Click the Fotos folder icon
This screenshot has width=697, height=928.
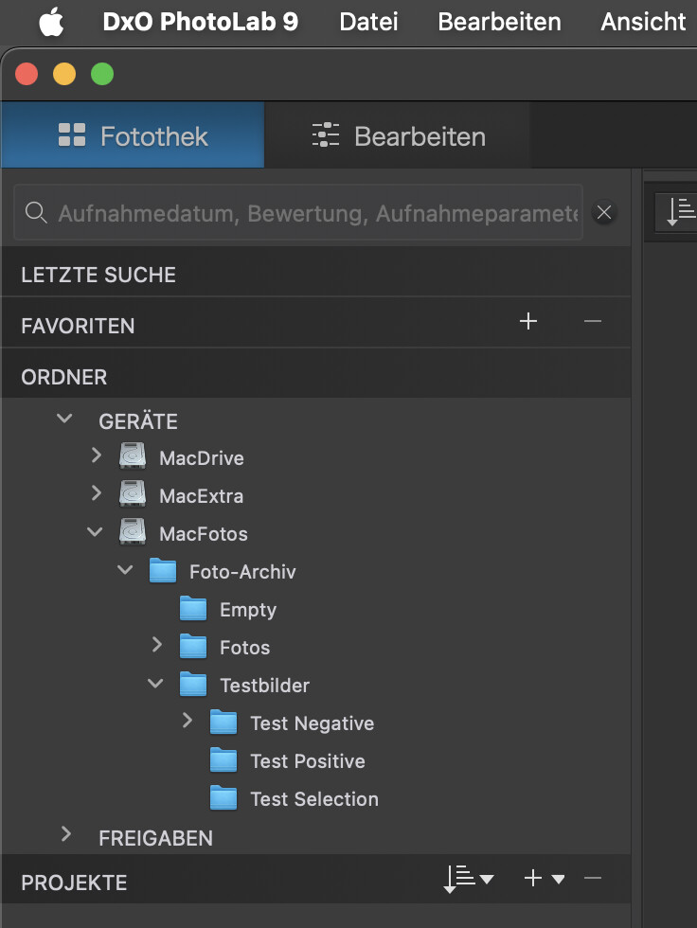pos(193,646)
